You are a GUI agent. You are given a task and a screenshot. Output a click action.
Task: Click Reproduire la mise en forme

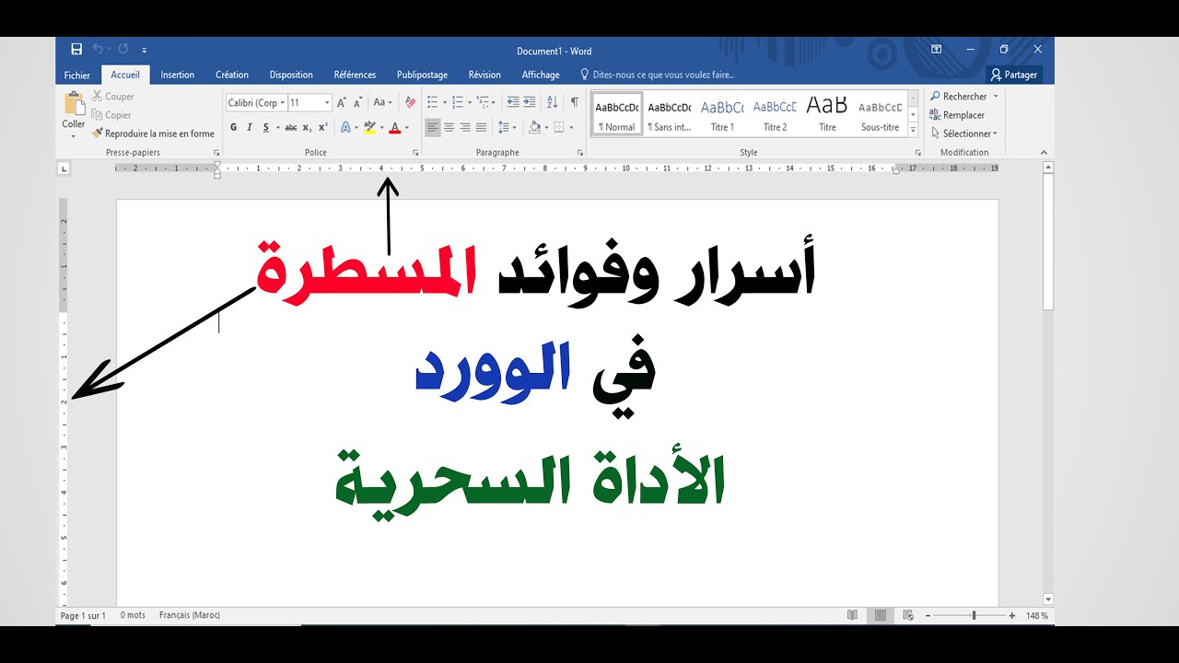[153, 134]
